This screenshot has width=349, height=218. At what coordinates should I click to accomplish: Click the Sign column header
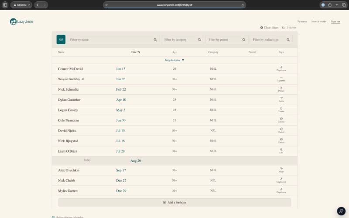pos(281,52)
